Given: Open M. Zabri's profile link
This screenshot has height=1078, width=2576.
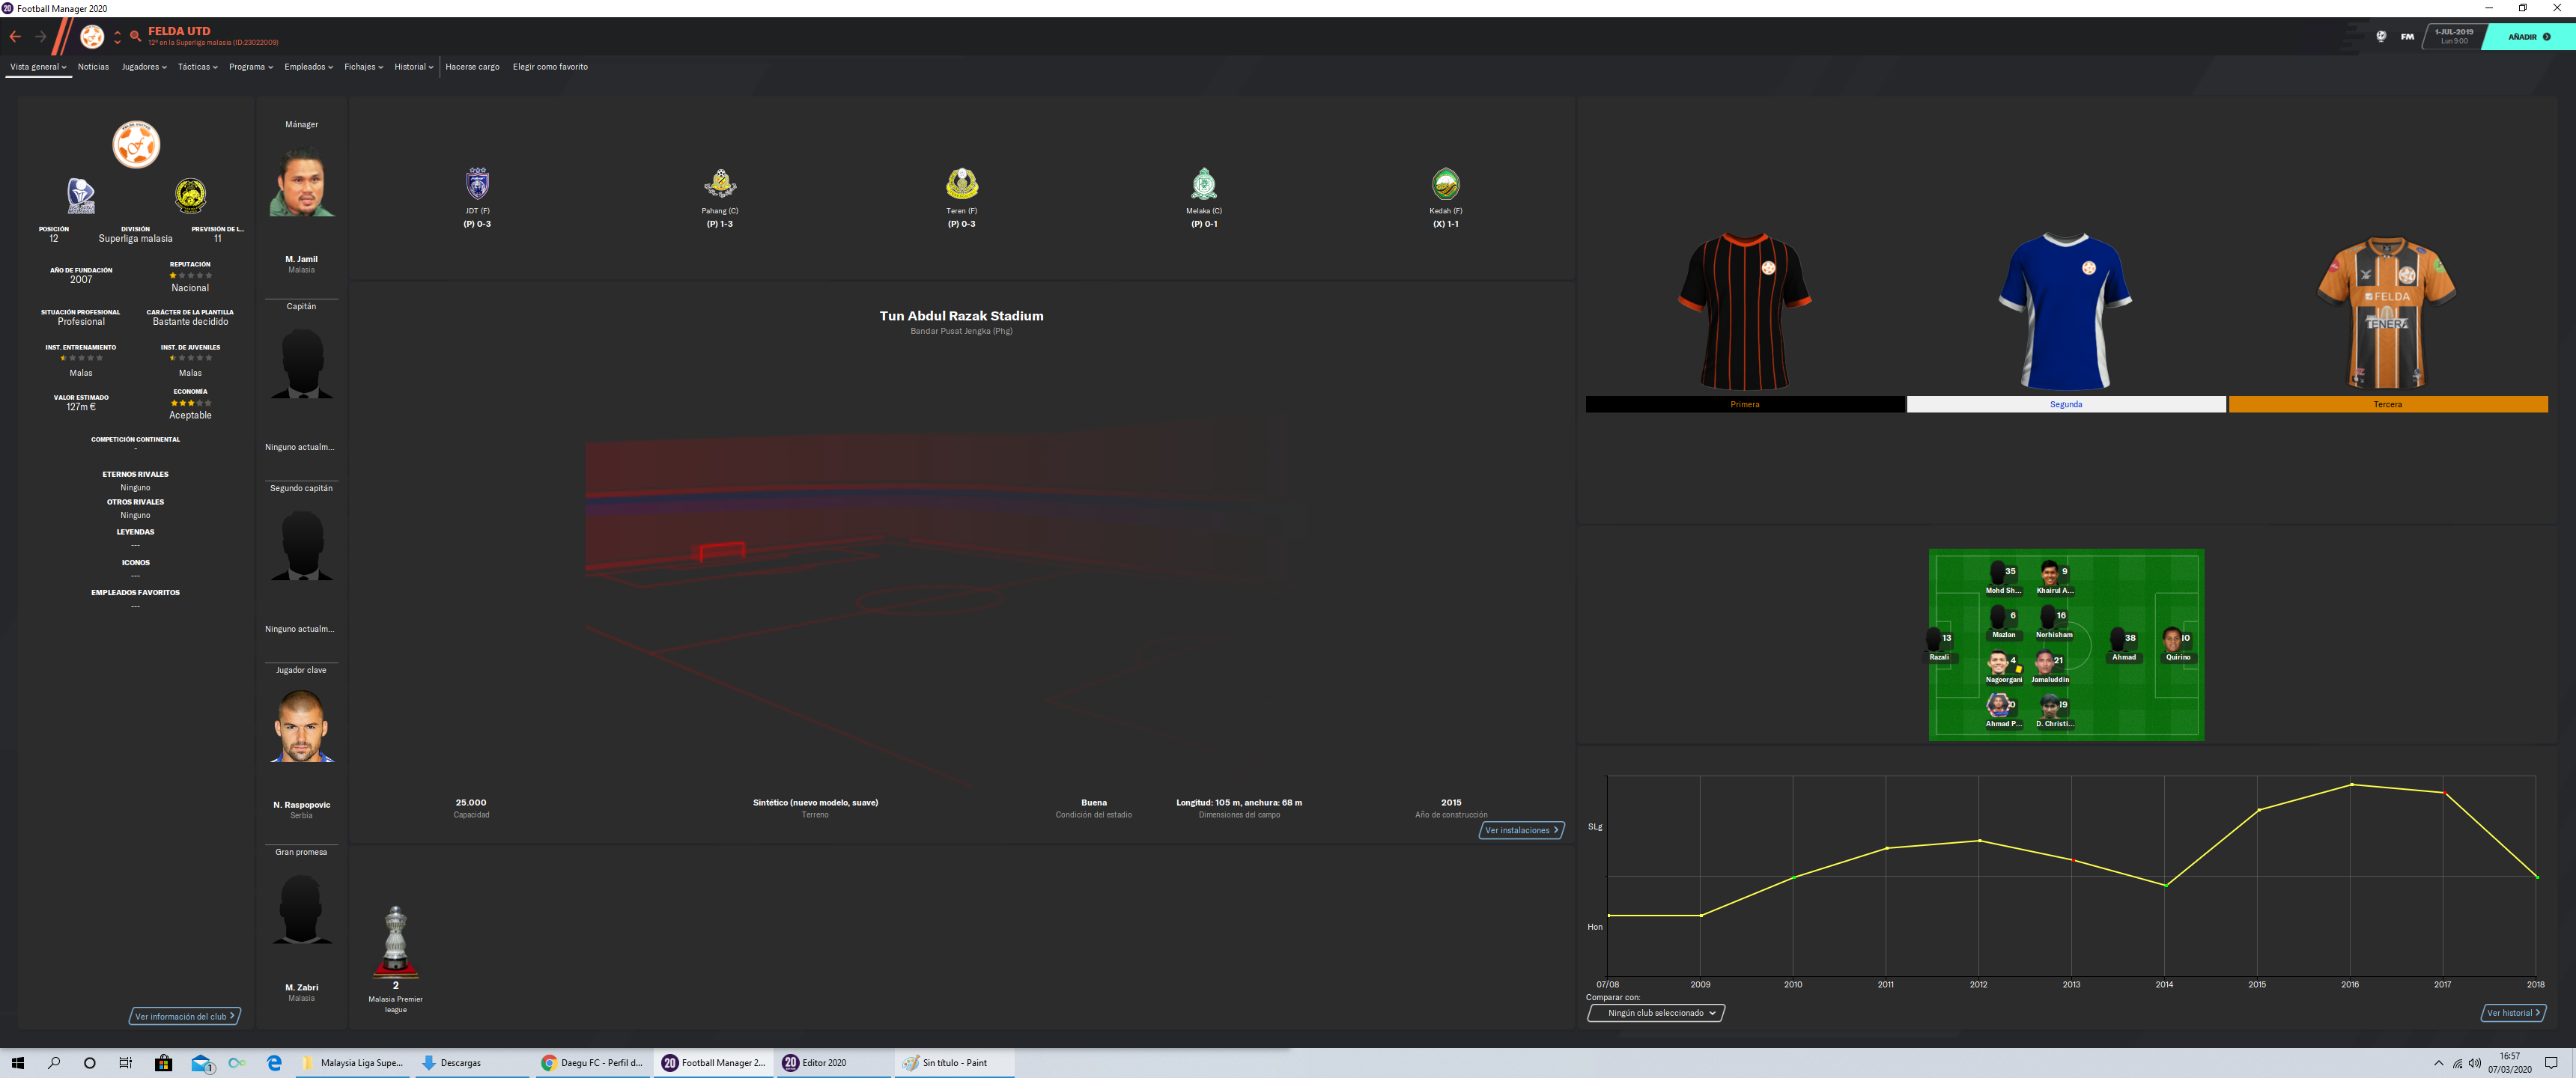Looking at the screenshot, I should (301, 987).
